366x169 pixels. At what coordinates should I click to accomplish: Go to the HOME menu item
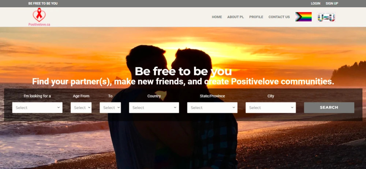pyautogui.click(x=217, y=17)
